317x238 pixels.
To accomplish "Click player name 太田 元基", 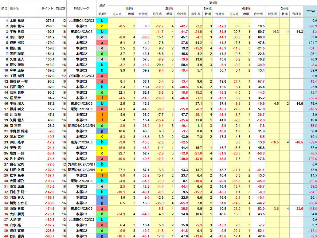I will [17, 21].
